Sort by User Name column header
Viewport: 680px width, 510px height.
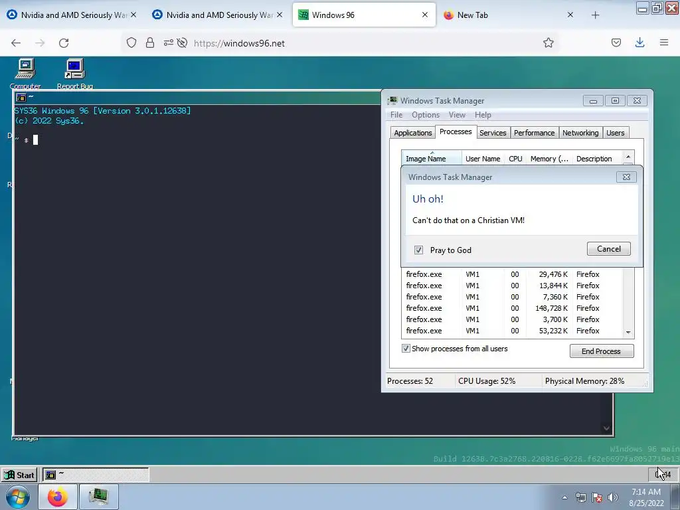pyautogui.click(x=483, y=159)
